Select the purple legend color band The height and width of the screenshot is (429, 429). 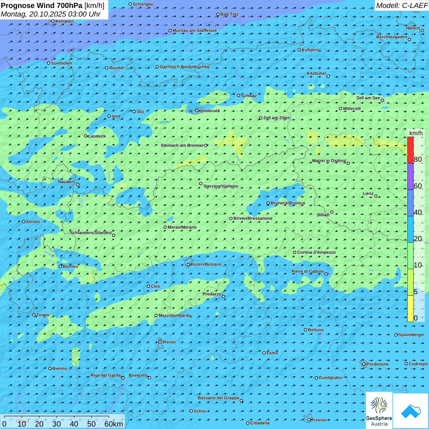click(410, 176)
